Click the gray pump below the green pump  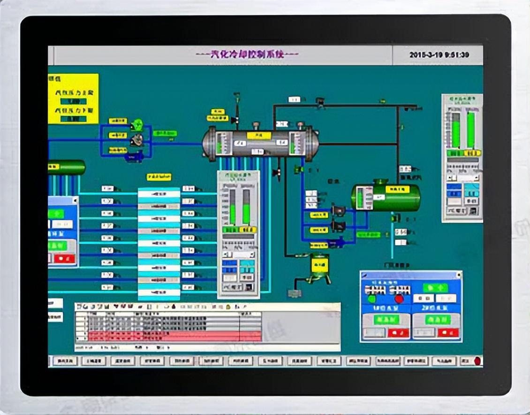click(137, 139)
